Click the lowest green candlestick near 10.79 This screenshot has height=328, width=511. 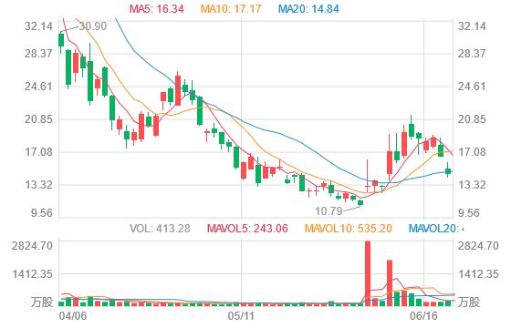coord(360,202)
